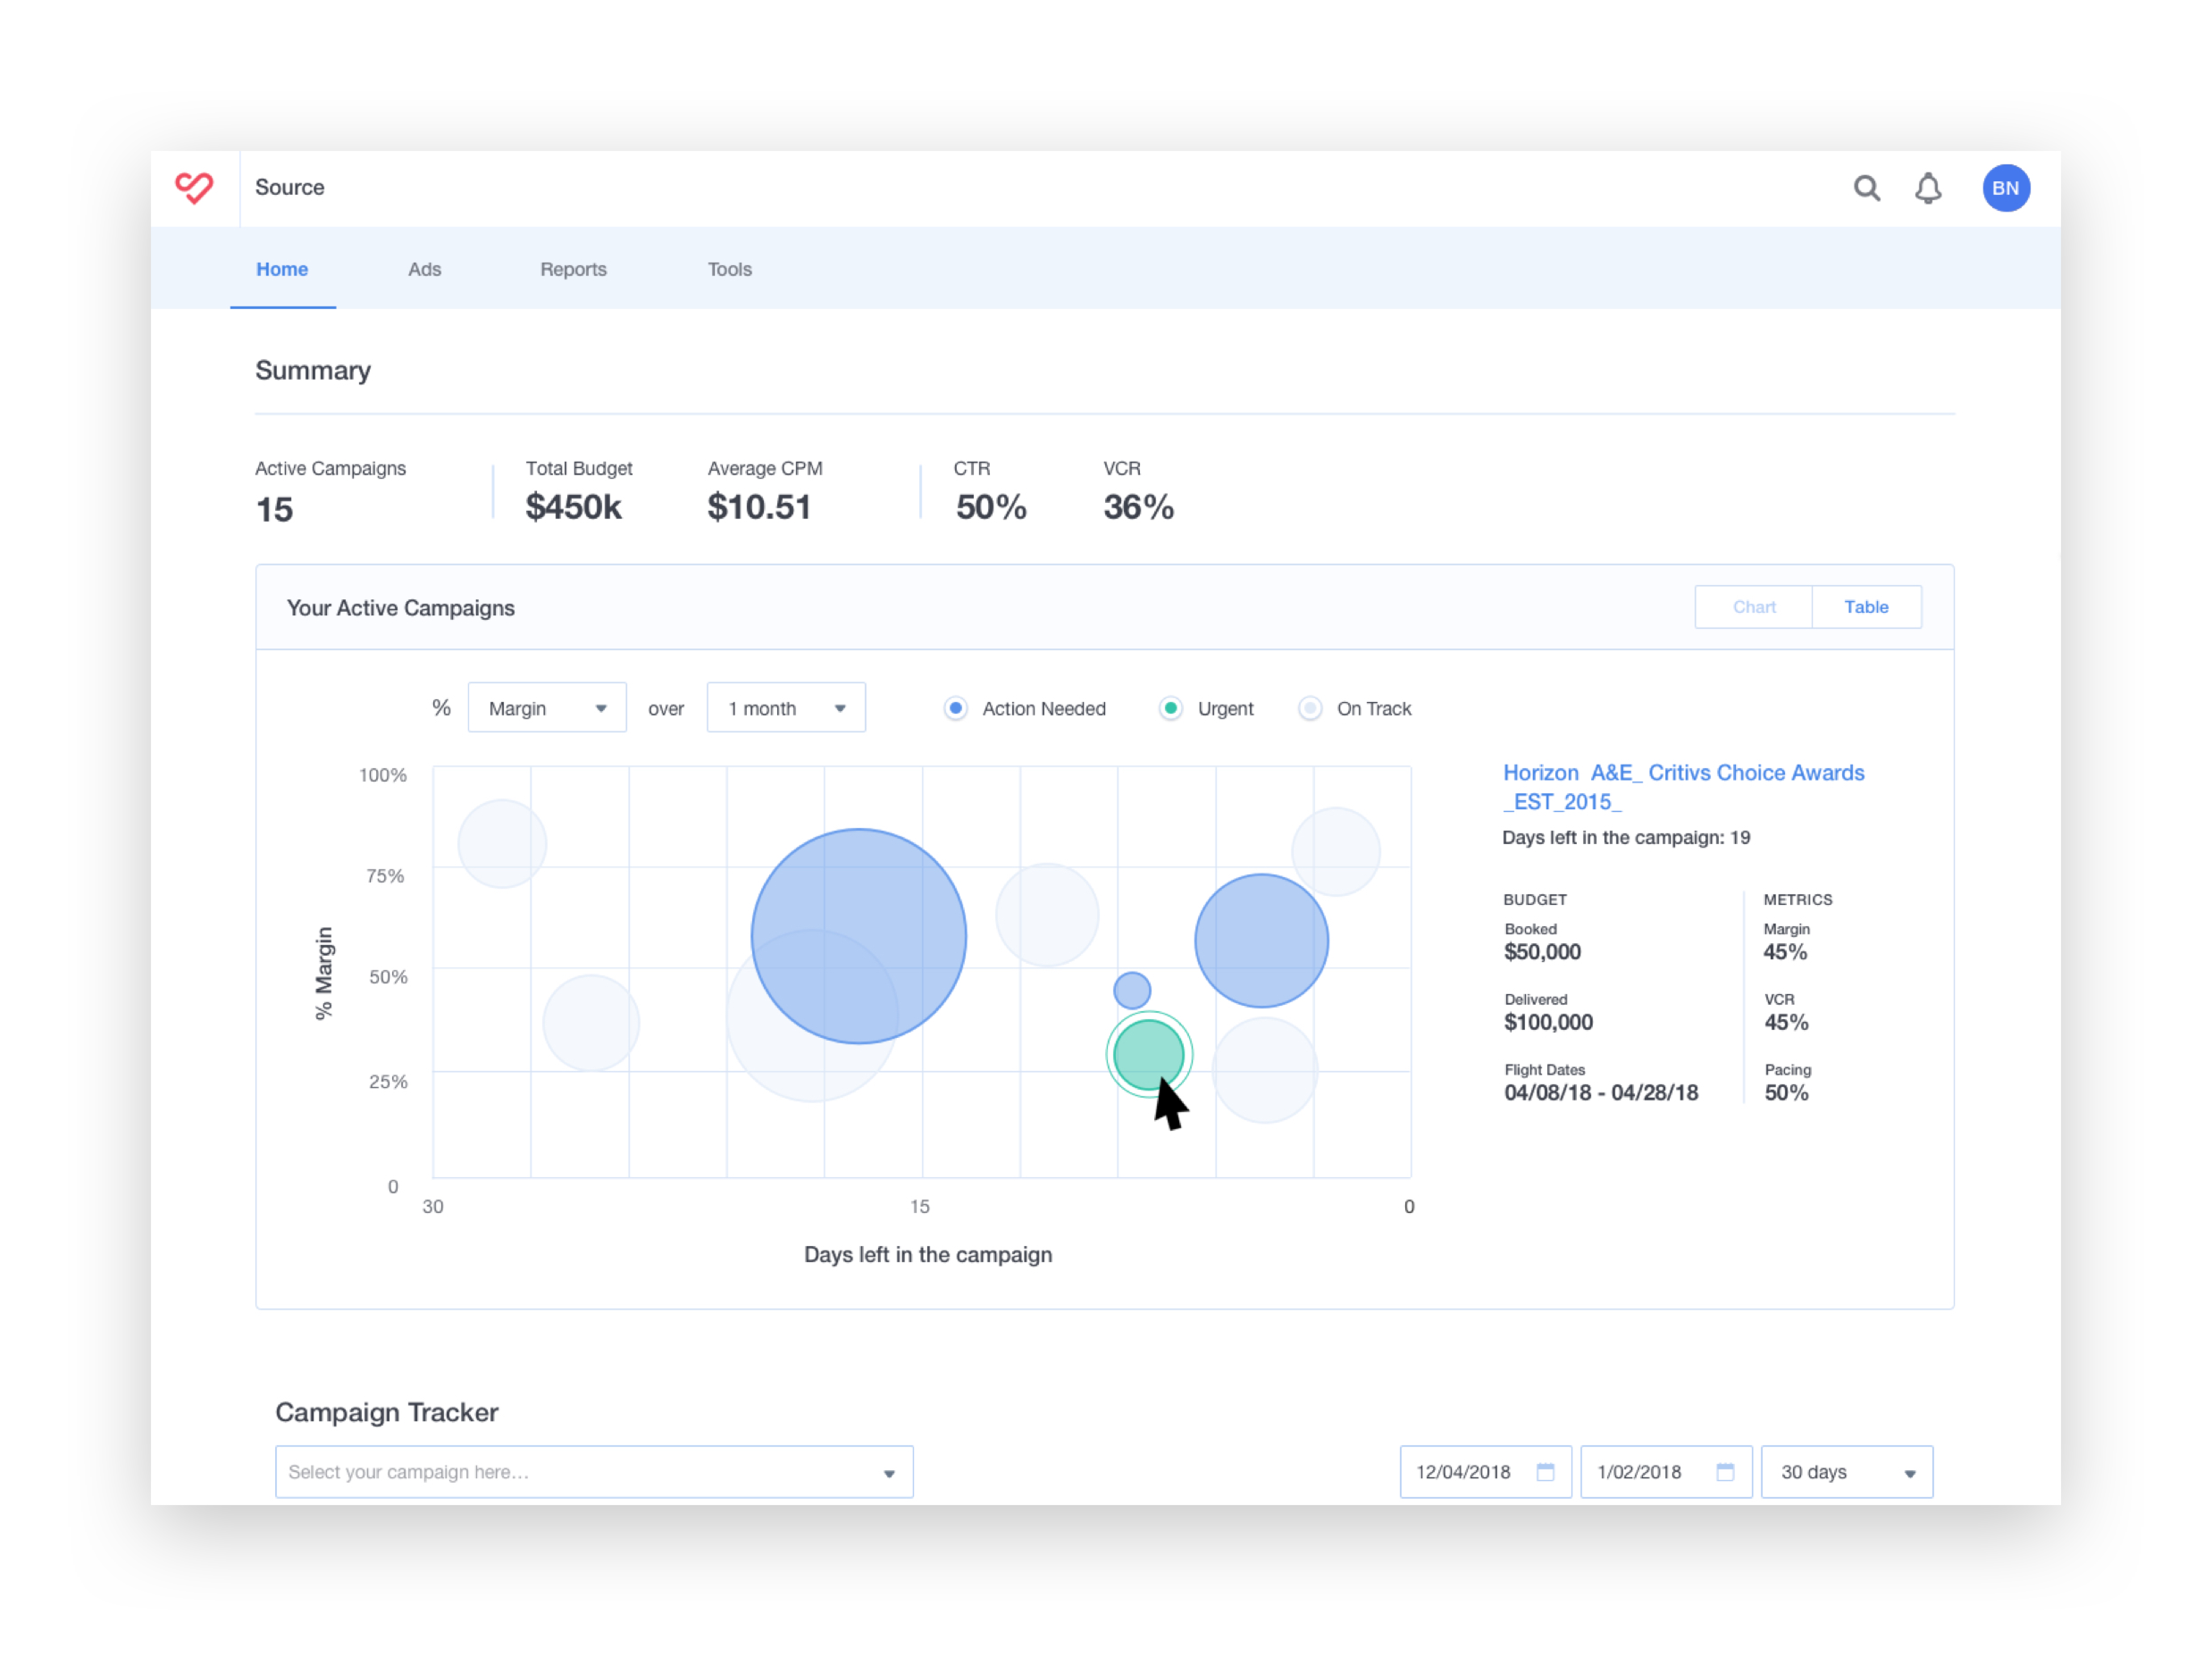Select the Action Needed radio filter

(x=956, y=708)
